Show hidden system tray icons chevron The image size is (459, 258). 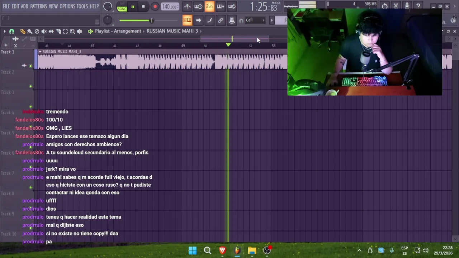(359, 250)
